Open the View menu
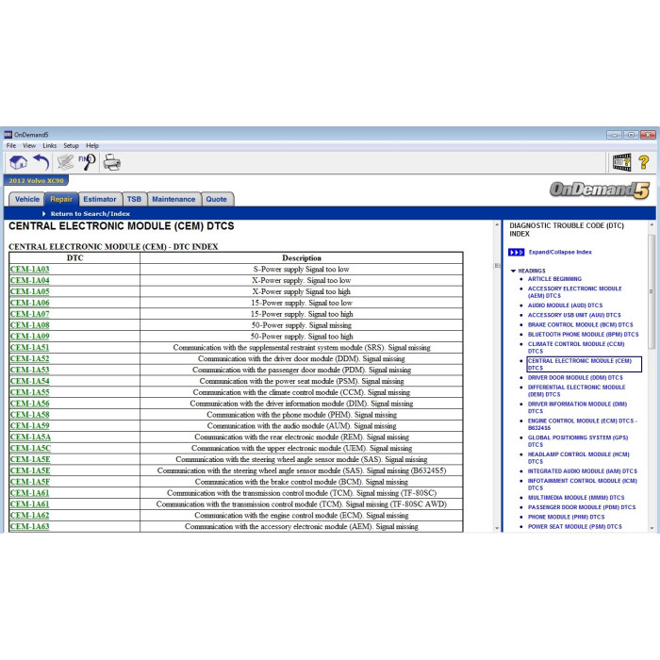 coord(29,145)
